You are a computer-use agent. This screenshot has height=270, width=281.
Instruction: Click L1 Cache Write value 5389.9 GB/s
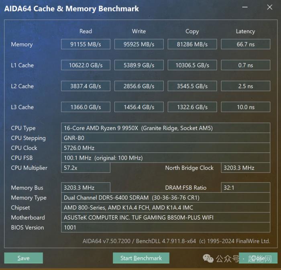point(139,65)
